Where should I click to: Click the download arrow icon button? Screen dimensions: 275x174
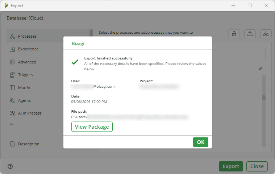tap(266, 34)
